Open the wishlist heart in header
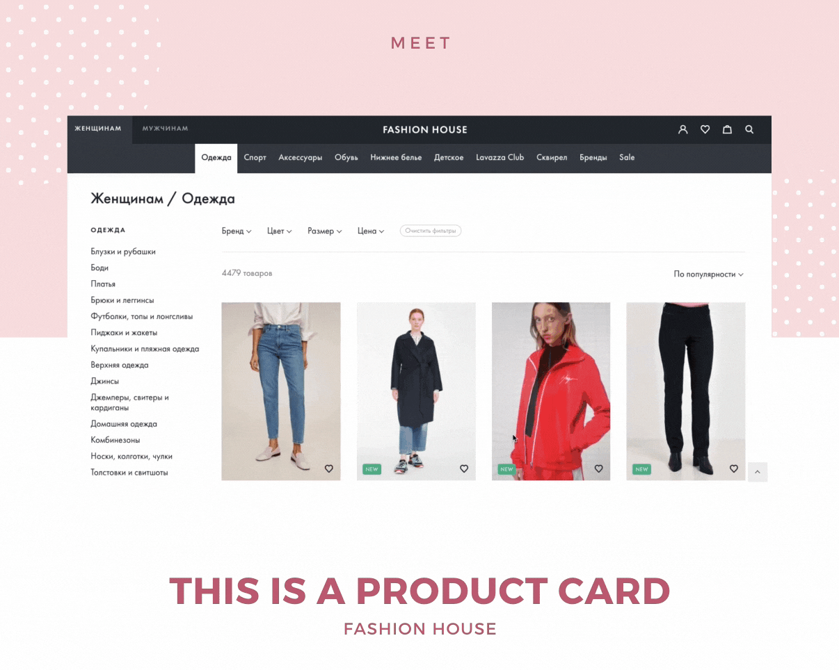The width and height of the screenshot is (839, 670). [x=705, y=129]
